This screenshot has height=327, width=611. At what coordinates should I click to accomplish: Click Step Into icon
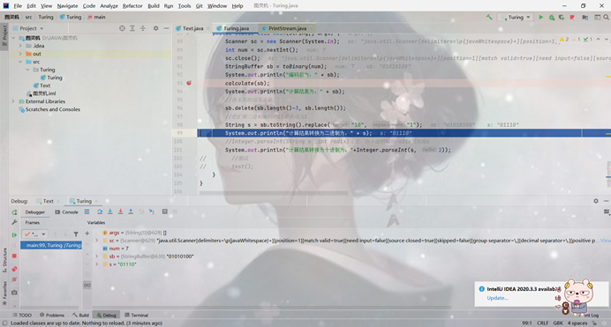(x=110, y=212)
